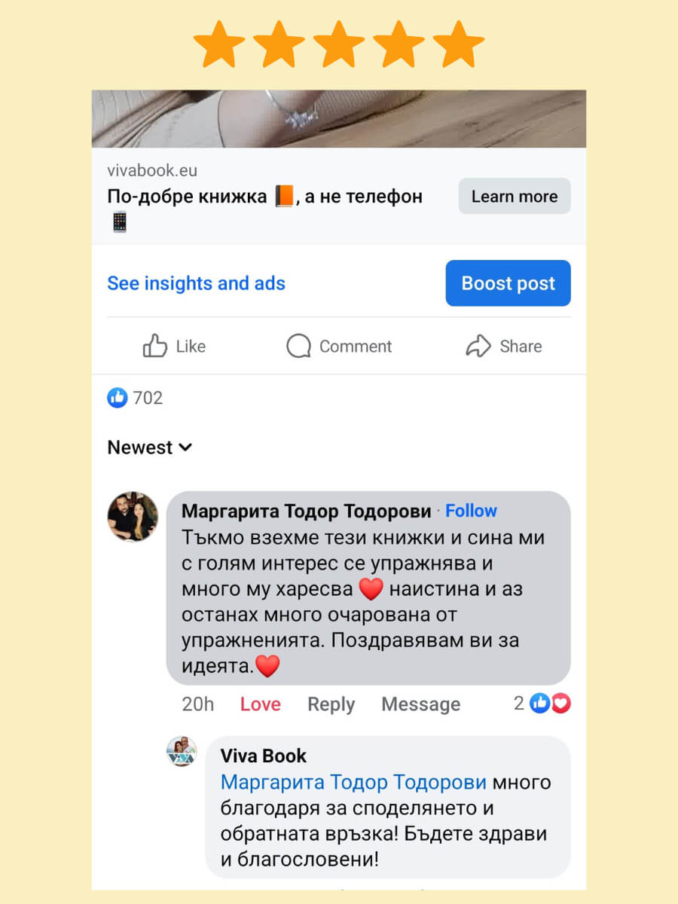Expand the Newest sort dropdown
The image size is (678, 904).
click(x=150, y=447)
